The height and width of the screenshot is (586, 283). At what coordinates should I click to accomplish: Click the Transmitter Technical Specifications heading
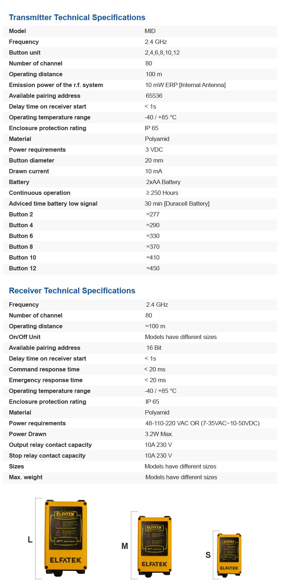77,17
